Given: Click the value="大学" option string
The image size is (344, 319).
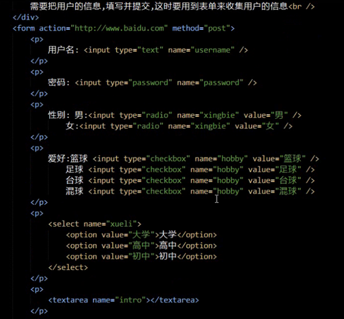Looking at the screenshot, I should pyautogui.click(x=141, y=235).
